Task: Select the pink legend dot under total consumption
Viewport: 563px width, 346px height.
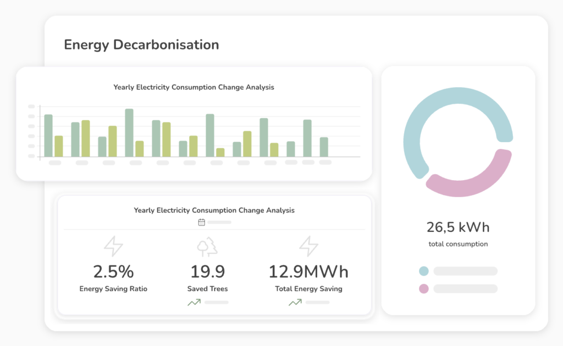Action: 423,289
